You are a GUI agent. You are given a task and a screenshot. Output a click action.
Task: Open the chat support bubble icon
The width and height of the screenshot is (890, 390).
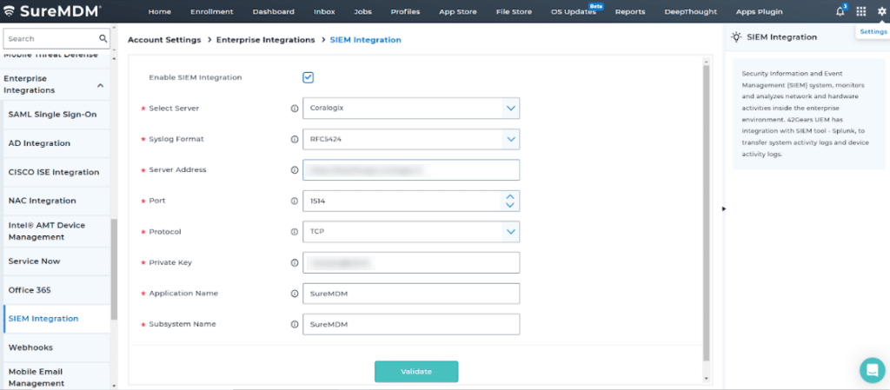pyautogui.click(x=872, y=370)
